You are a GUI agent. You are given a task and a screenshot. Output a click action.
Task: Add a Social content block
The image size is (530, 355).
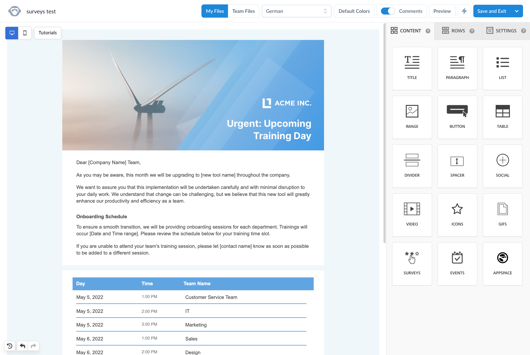click(x=502, y=166)
